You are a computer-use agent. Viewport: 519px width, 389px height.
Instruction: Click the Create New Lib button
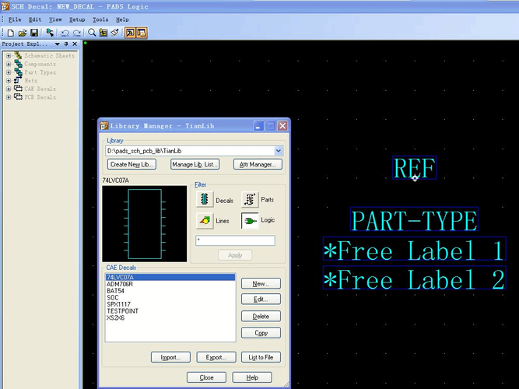(132, 164)
